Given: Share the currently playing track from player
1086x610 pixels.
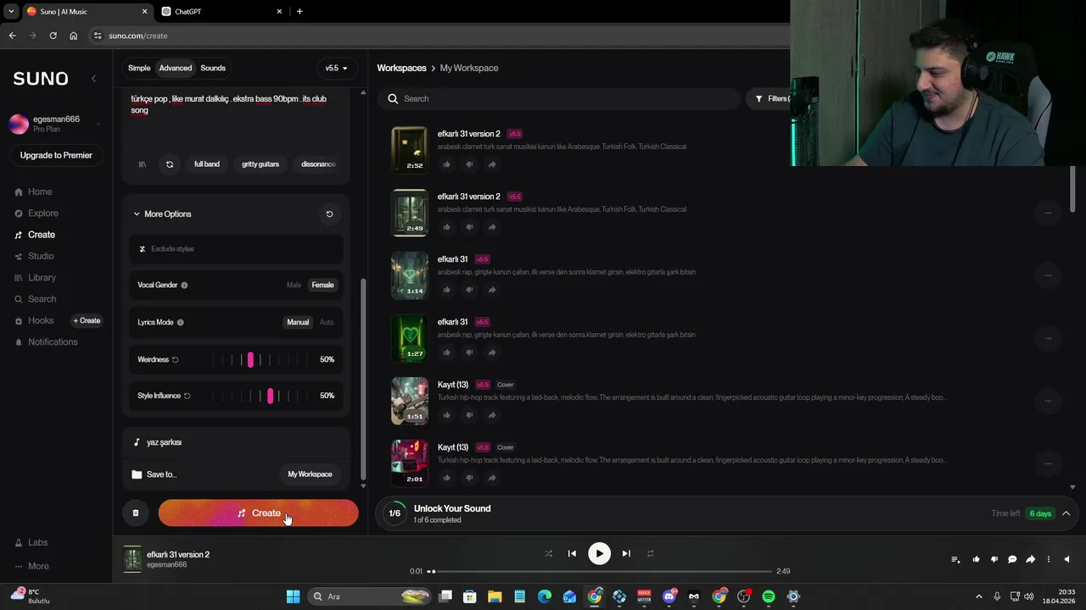Looking at the screenshot, I should click(1030, 559).
